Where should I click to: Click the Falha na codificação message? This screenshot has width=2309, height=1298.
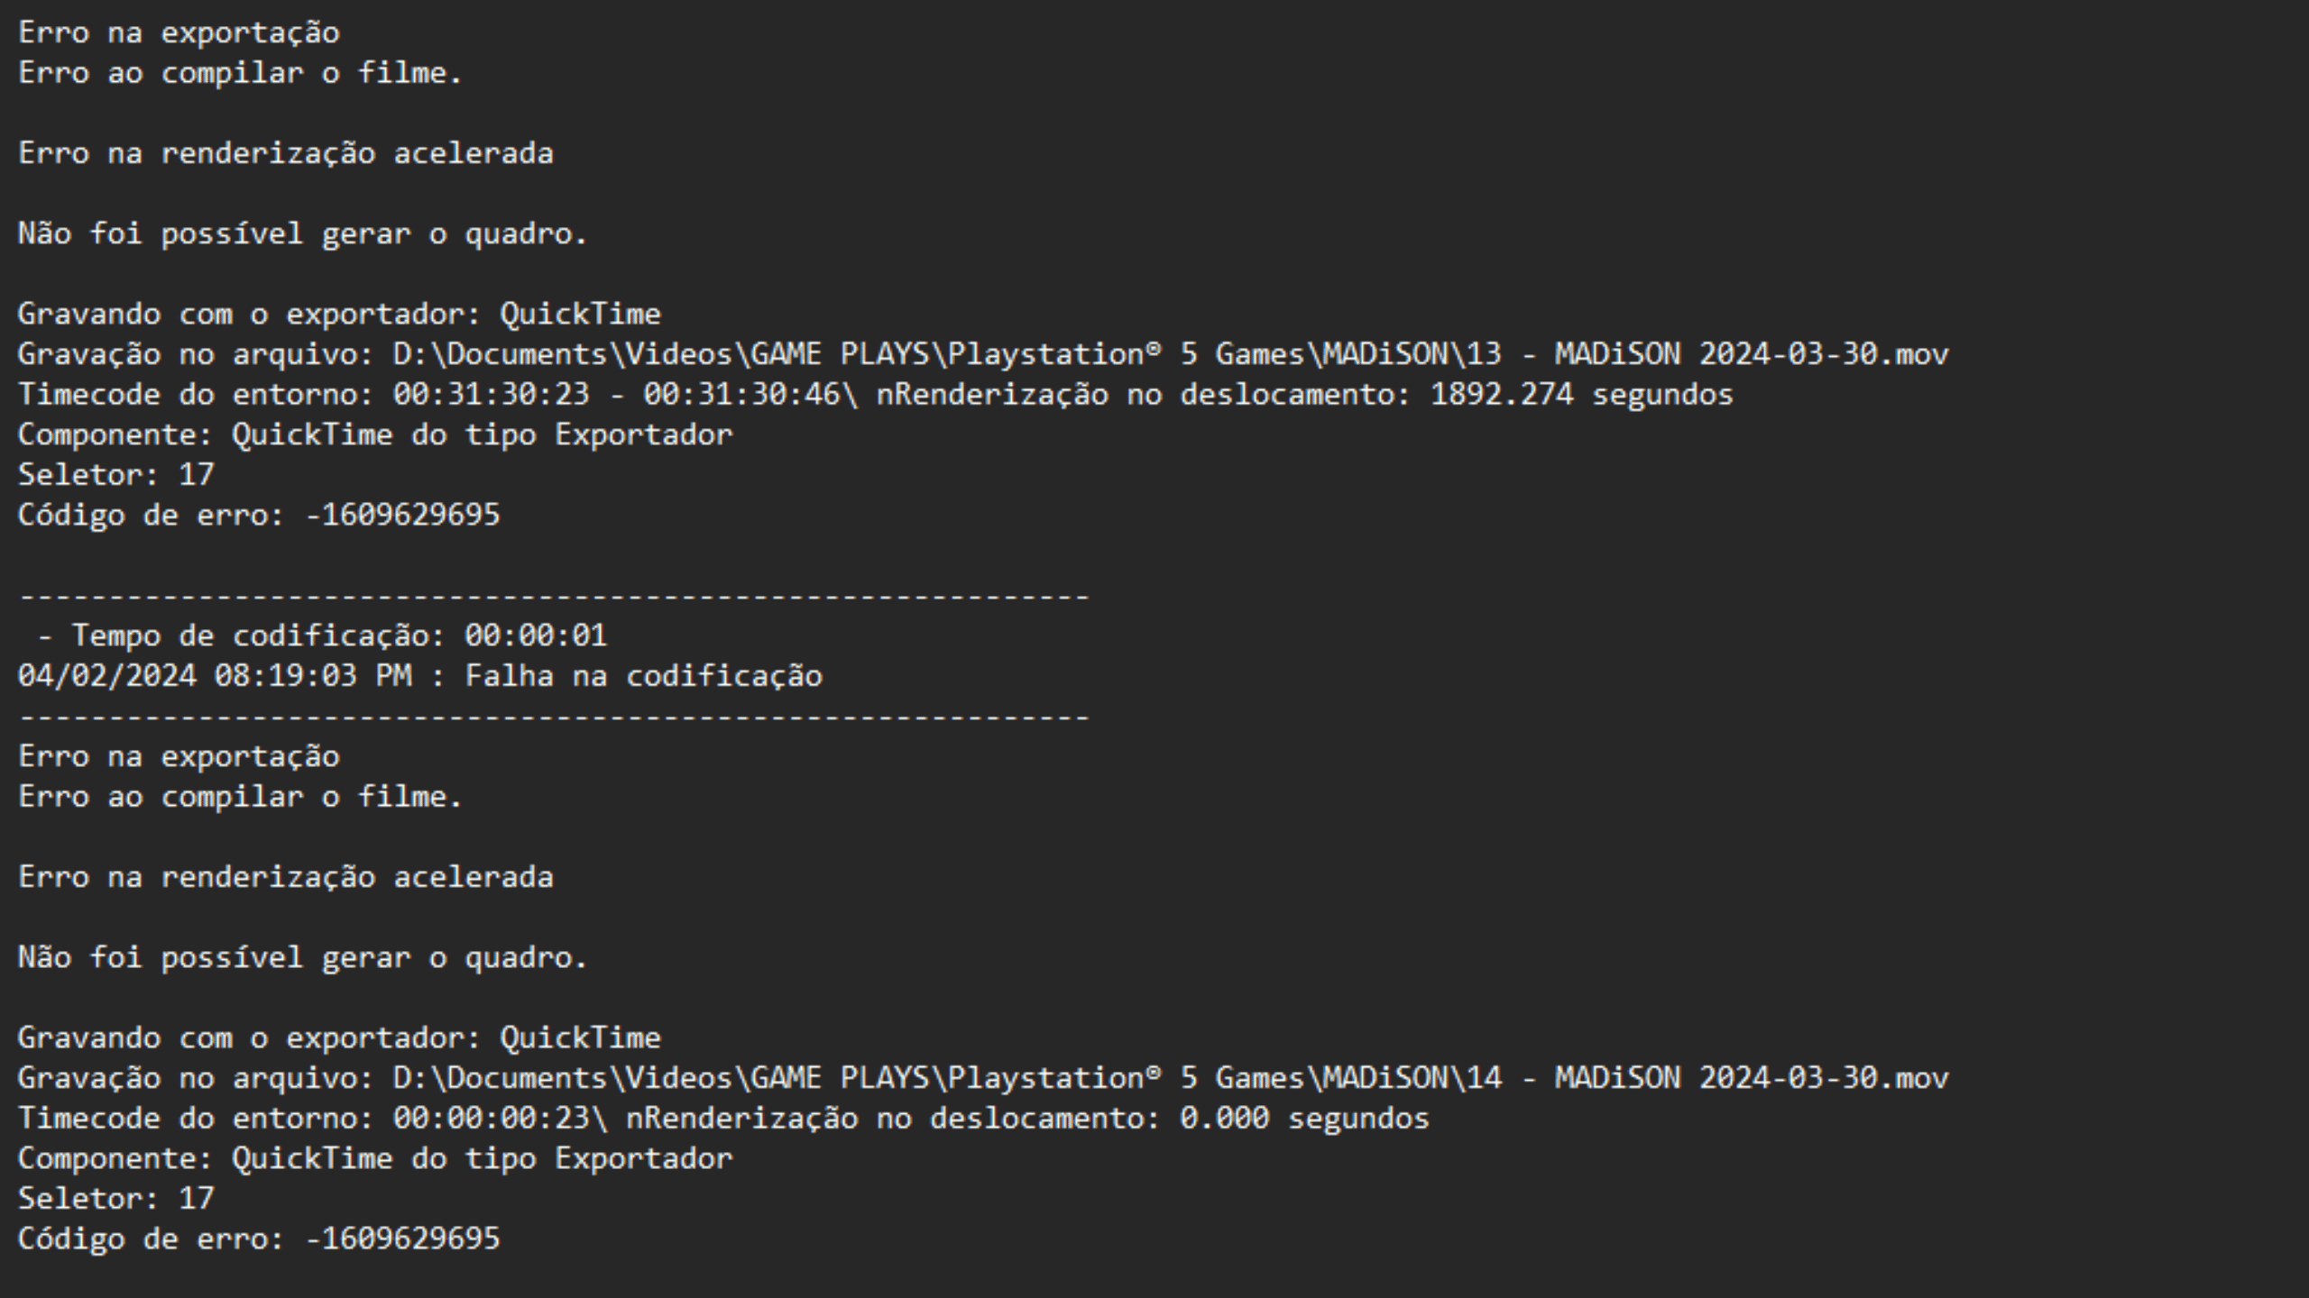[x=643, y=677]
